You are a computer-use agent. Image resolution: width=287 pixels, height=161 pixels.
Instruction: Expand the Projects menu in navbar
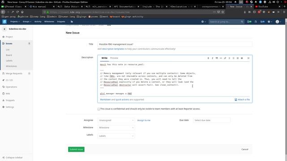pos(15,21)
